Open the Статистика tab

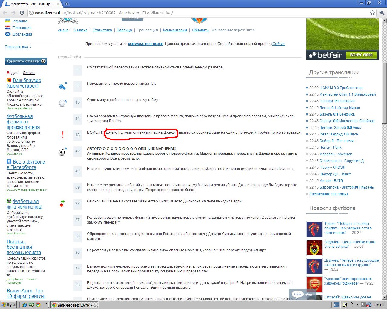pos(102,30)
